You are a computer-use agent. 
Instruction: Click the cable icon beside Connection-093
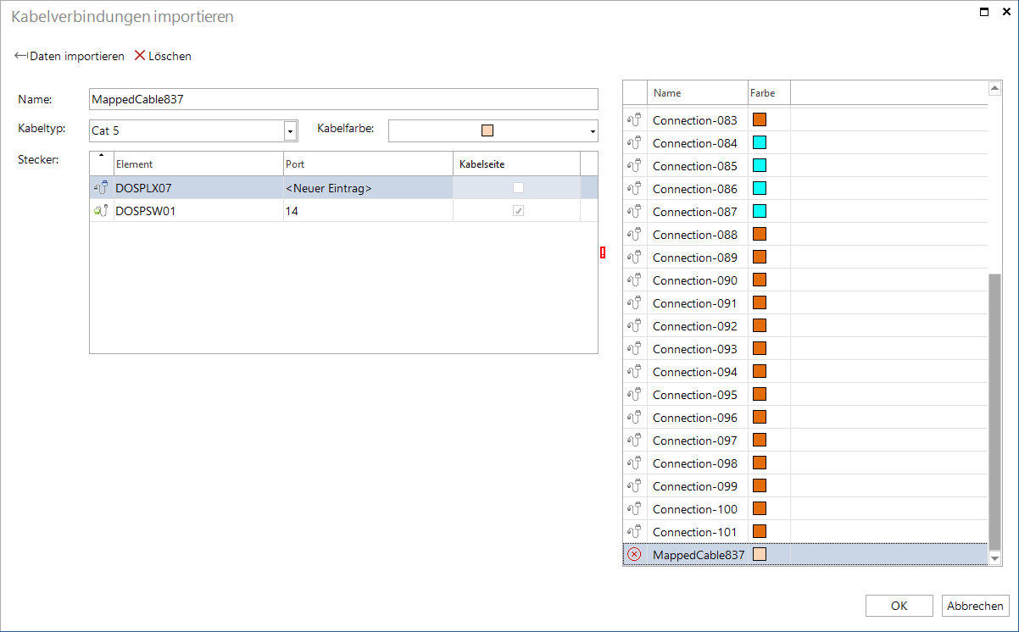point(634,349)
